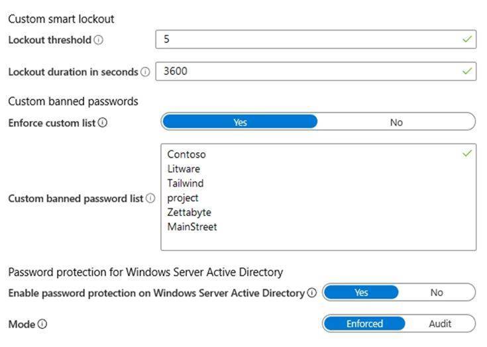Screen dimensions: 487x347
Task: Click info icon beside Mode label
Action: point(42,324)
